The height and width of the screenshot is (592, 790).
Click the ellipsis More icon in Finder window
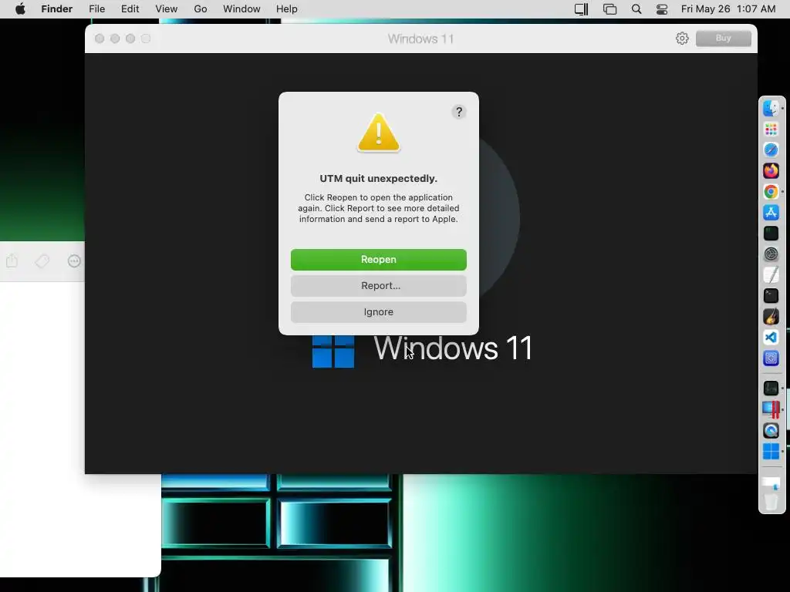tap(74, 261)
